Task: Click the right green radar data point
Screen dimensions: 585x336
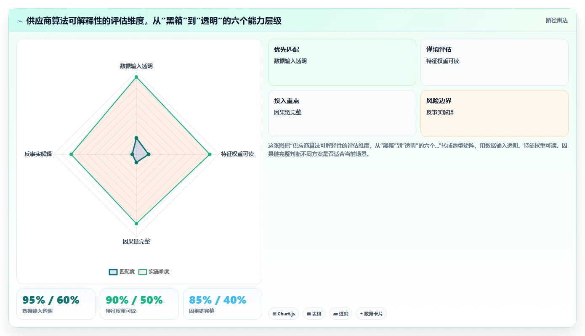Action: click(x=210, y=155)
